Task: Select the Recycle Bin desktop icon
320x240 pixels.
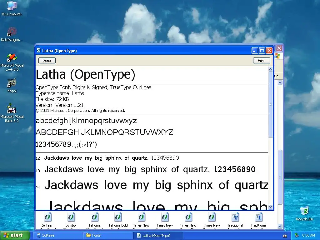Action: pos(304,213)
